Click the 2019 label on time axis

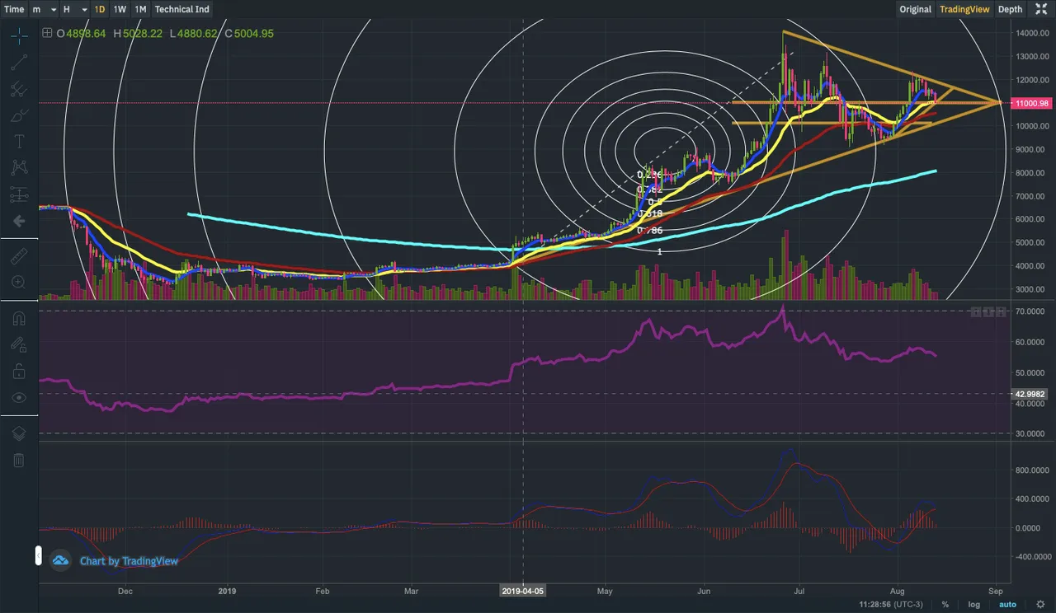tap(229, 591)
